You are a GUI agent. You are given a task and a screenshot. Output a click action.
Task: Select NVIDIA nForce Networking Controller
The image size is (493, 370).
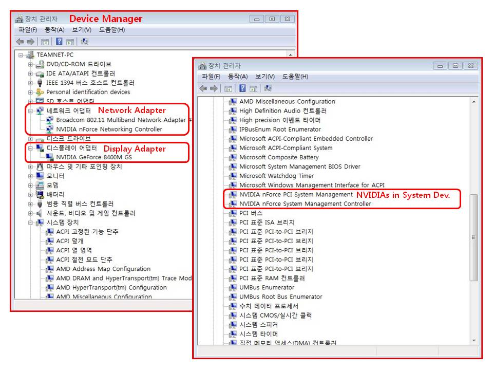[109, 129]
